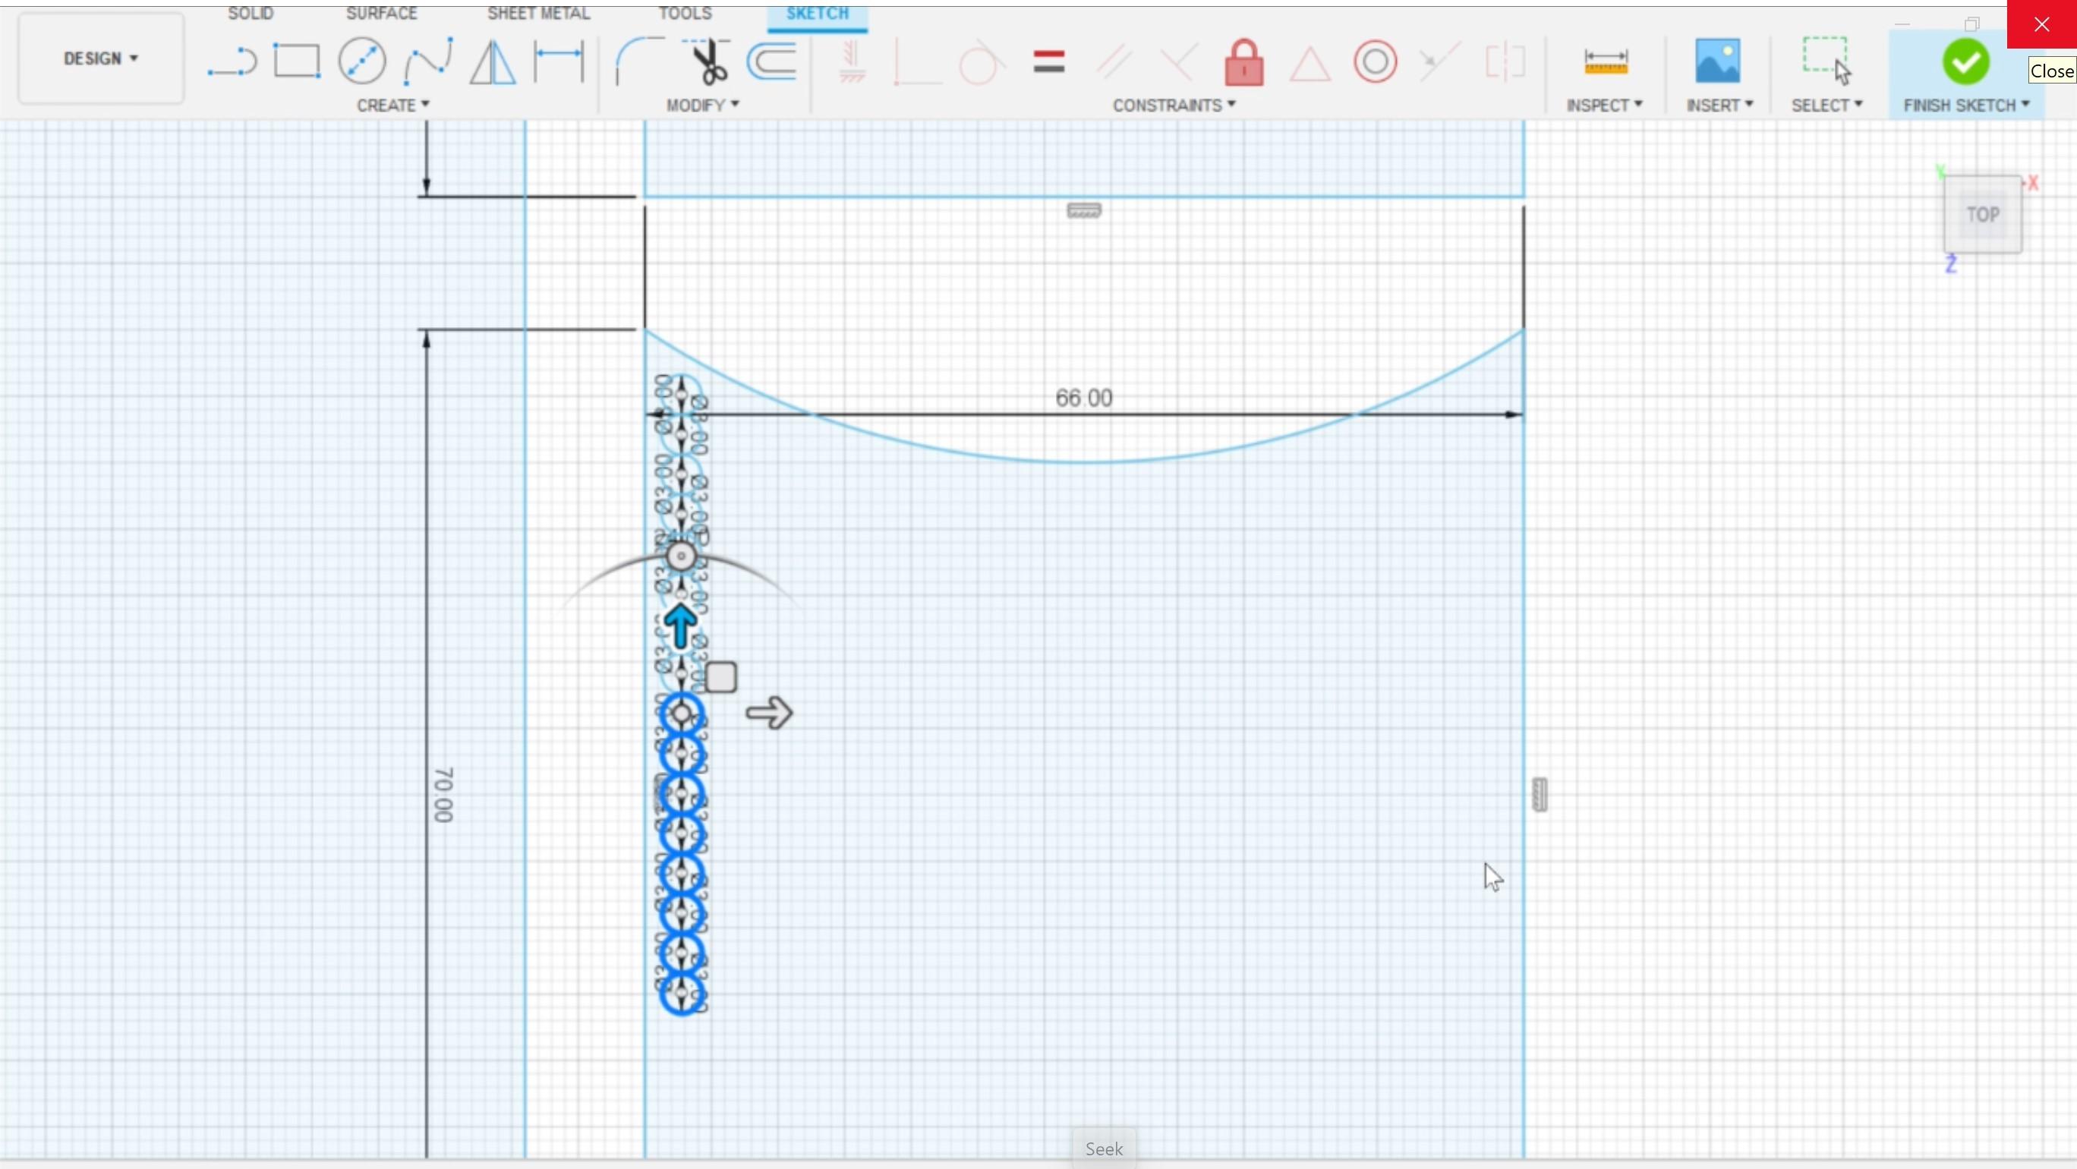Select the 2-Point Rectangle tool
This screenshot has width=2077, height=1169.
pyautogui.click(x=297, y=61)
